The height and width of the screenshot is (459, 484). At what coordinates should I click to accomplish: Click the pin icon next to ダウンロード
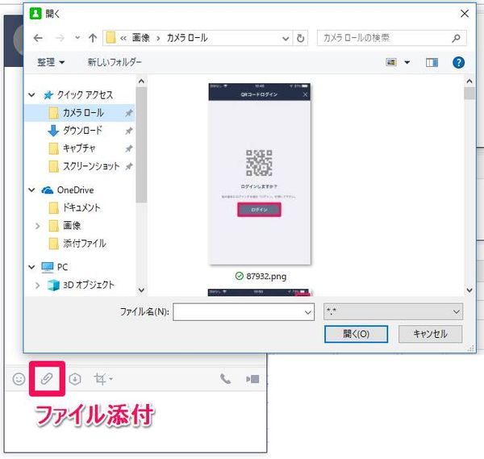click(x=129, y=131)
